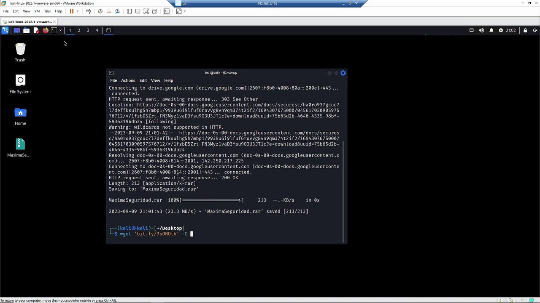Open terminal emulator launcher in panel
The height and width of the screenshot is (303, 540).
click(x=54, y=30)
